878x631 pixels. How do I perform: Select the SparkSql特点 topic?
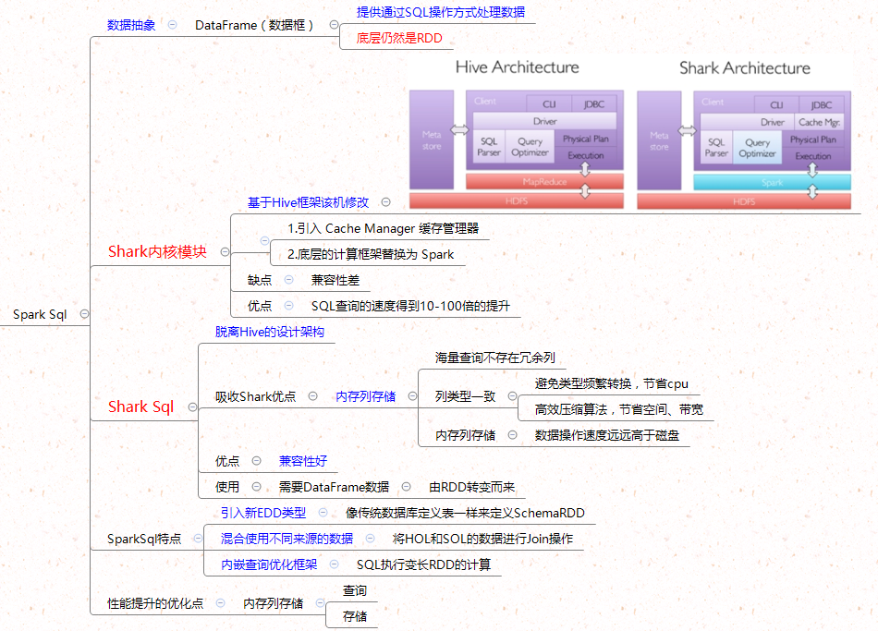click(144, 540)
